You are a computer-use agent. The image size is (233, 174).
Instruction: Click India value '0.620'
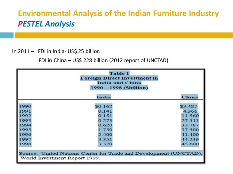105,125
